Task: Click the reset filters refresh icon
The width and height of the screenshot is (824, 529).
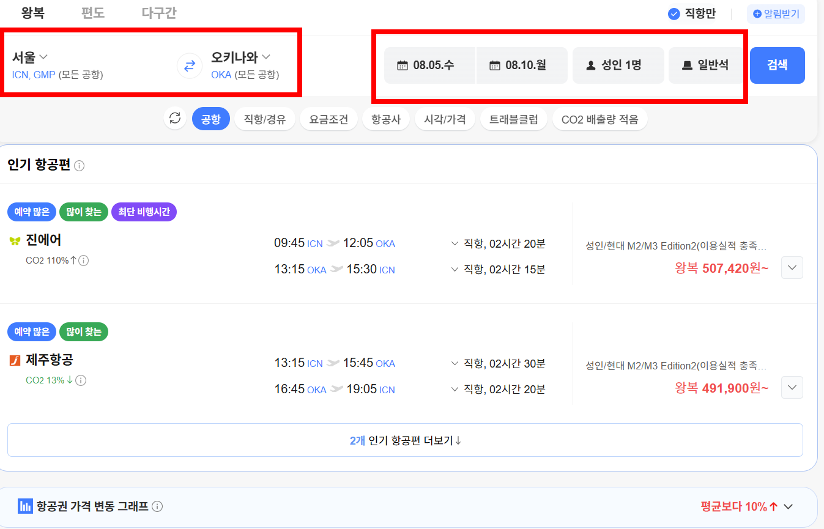Action: 175,119
